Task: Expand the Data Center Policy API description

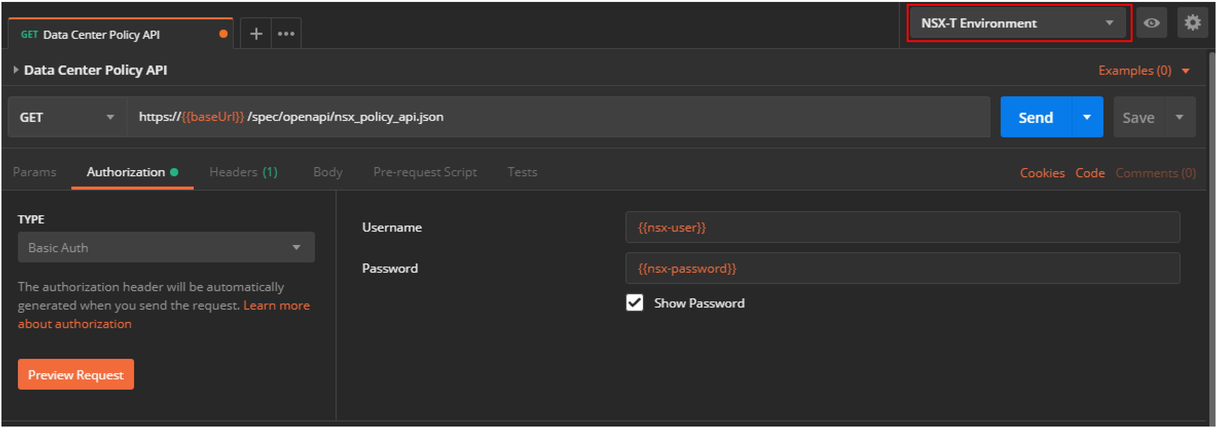Action: pyautogui.click(x=16, y=70)
